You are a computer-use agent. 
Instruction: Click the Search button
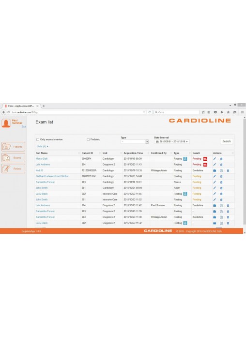pos(227,141)
